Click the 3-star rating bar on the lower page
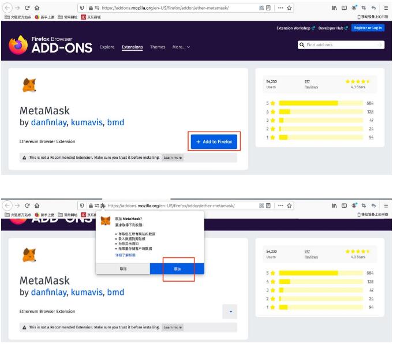The image size is (393, 344). [320, 290]
